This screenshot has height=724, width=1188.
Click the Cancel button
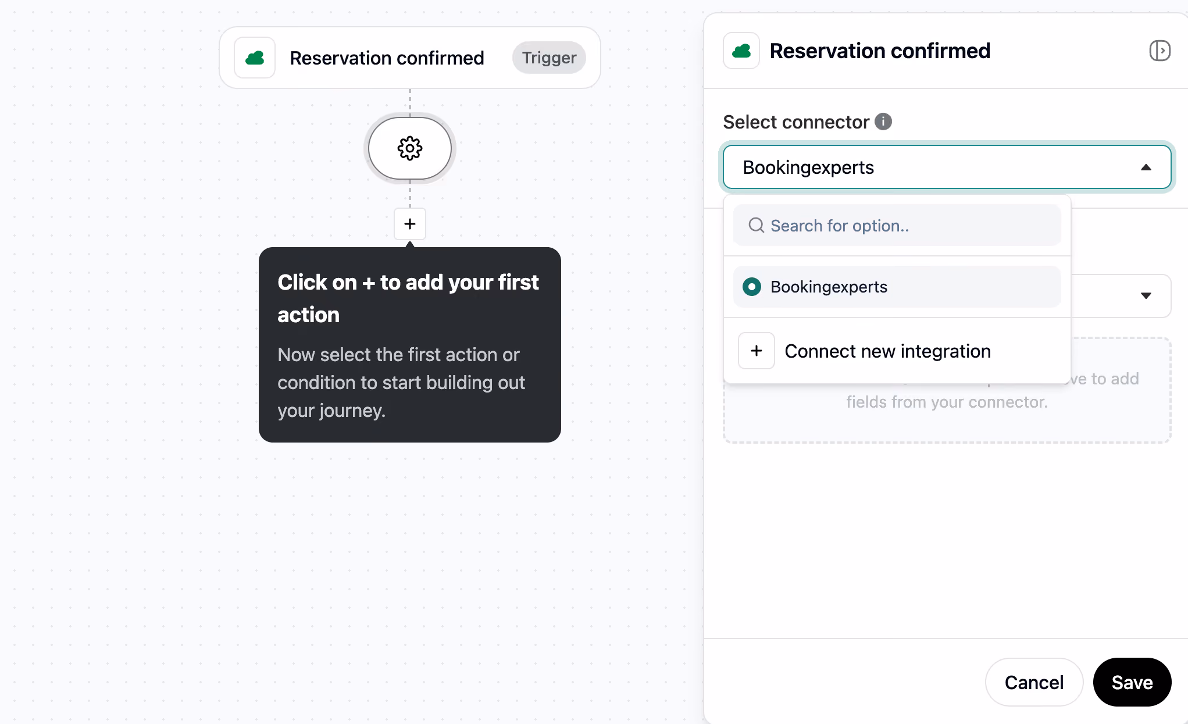1034,682
